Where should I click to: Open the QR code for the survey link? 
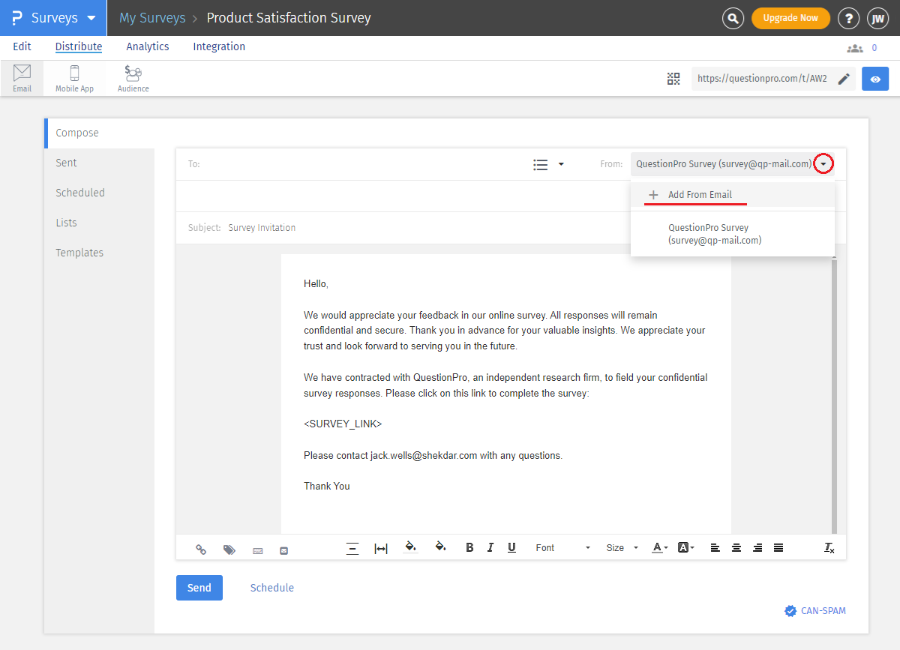[x=673, y=78]
